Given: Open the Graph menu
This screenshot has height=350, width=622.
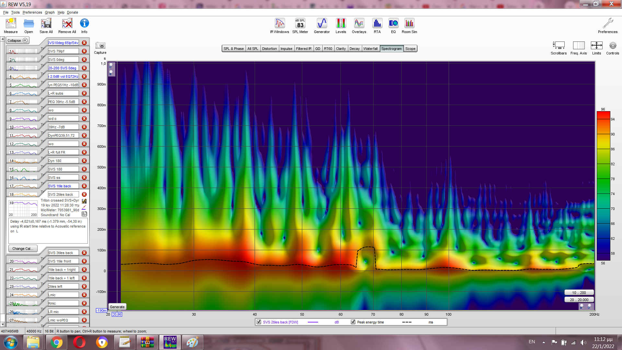Looking at the screenshot, I should pos(50,12).
